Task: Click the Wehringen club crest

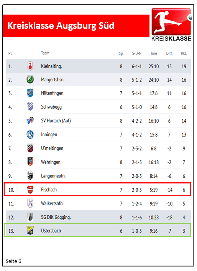Action: [x=30, y=162]
